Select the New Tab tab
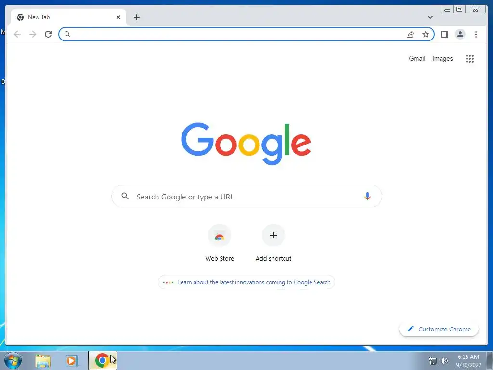 pyautogui.click(x=68, y=17)
